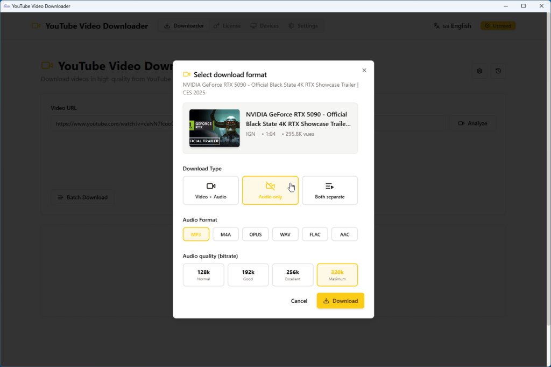The height and width of the screenshot is (367, 551).
Task: Cancel the download format dialog
Action: [299, 301]
